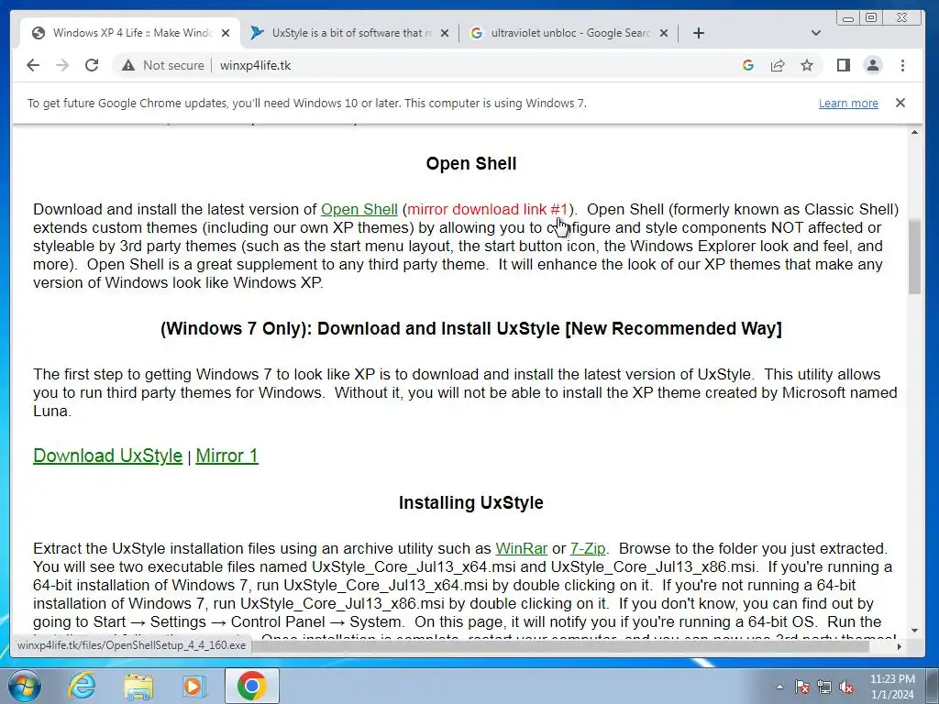The image size is (939, 704).
Task: Dismiss the Chrome update notification bar
Action: [x=900, y=103]
